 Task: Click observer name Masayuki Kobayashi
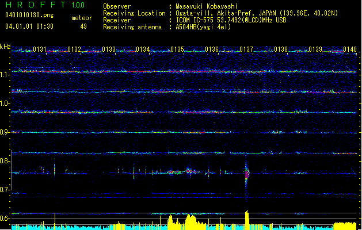click(207, 6)
